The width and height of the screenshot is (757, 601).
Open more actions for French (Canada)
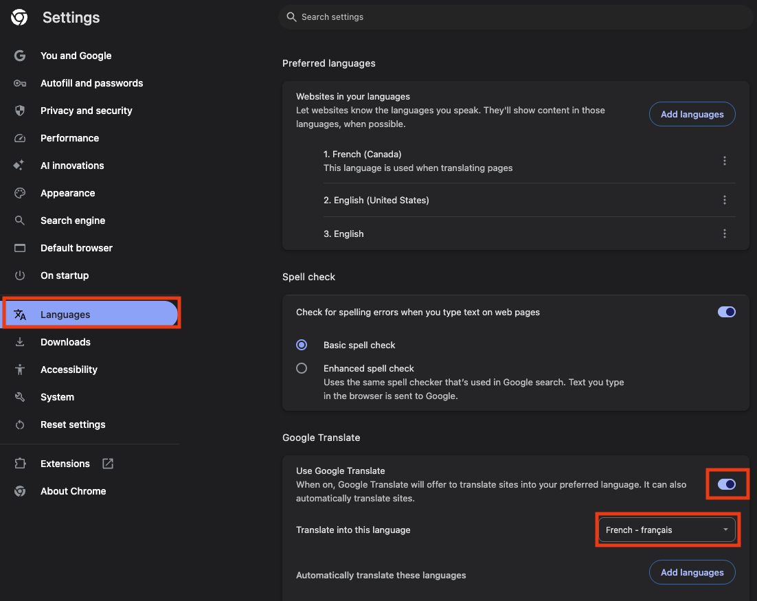tap(725, 161)
